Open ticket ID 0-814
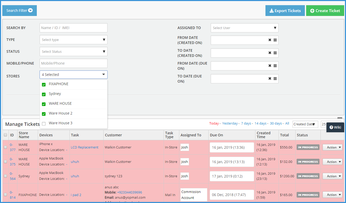The width and height of the screenshot is (346, 203). coord(13,195)
